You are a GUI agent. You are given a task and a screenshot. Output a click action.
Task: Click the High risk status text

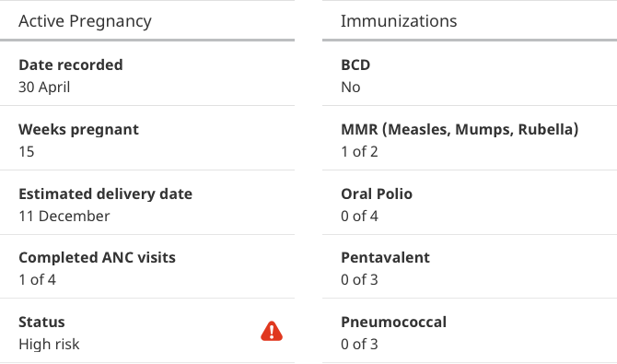[49, 345]
